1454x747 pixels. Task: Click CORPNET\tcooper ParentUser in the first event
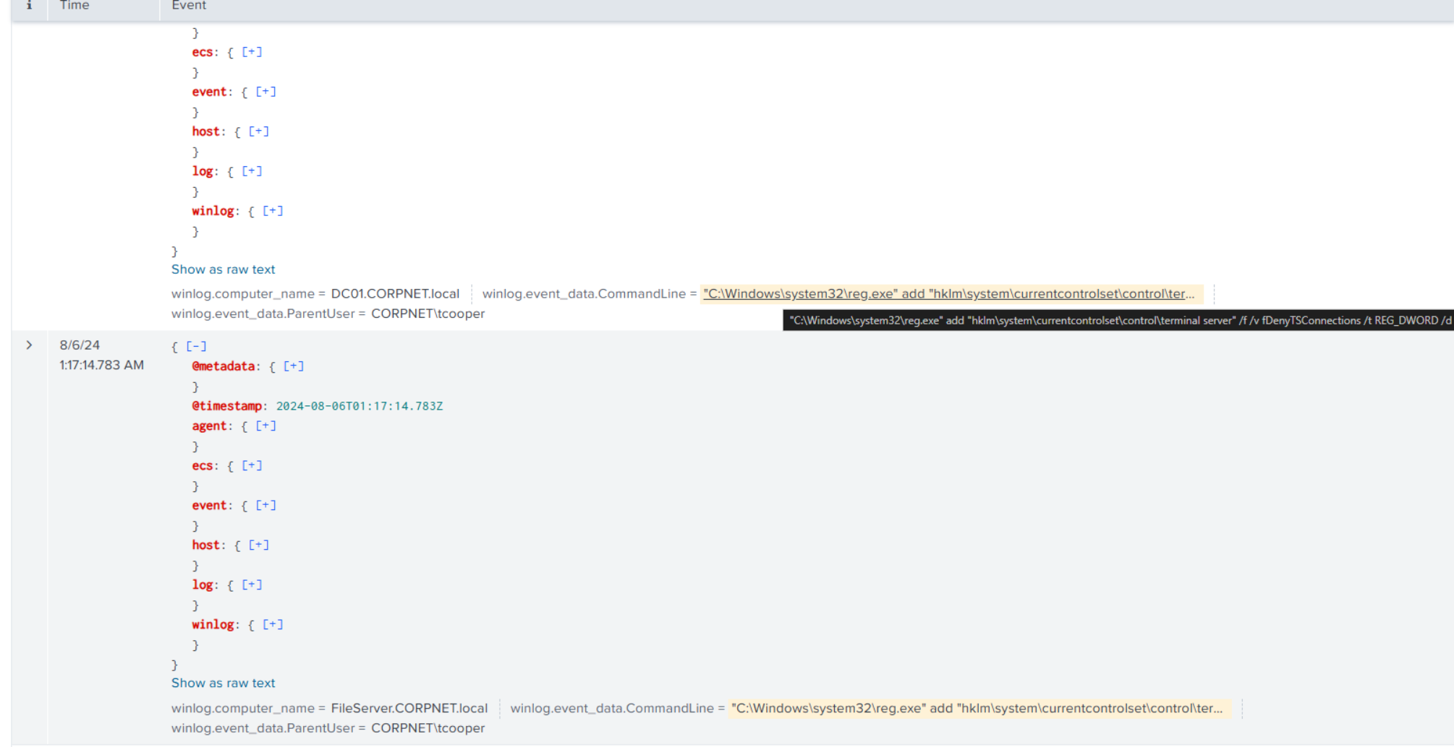click(428, 314)
